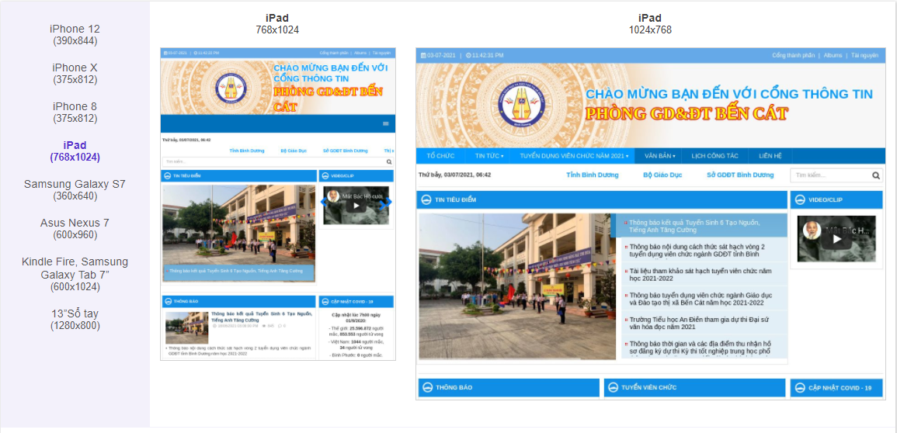Click the circle icon beside landscape TIN TIÊU ĐIỂM
Screen dimensions: 897x433
click(426, 200)
